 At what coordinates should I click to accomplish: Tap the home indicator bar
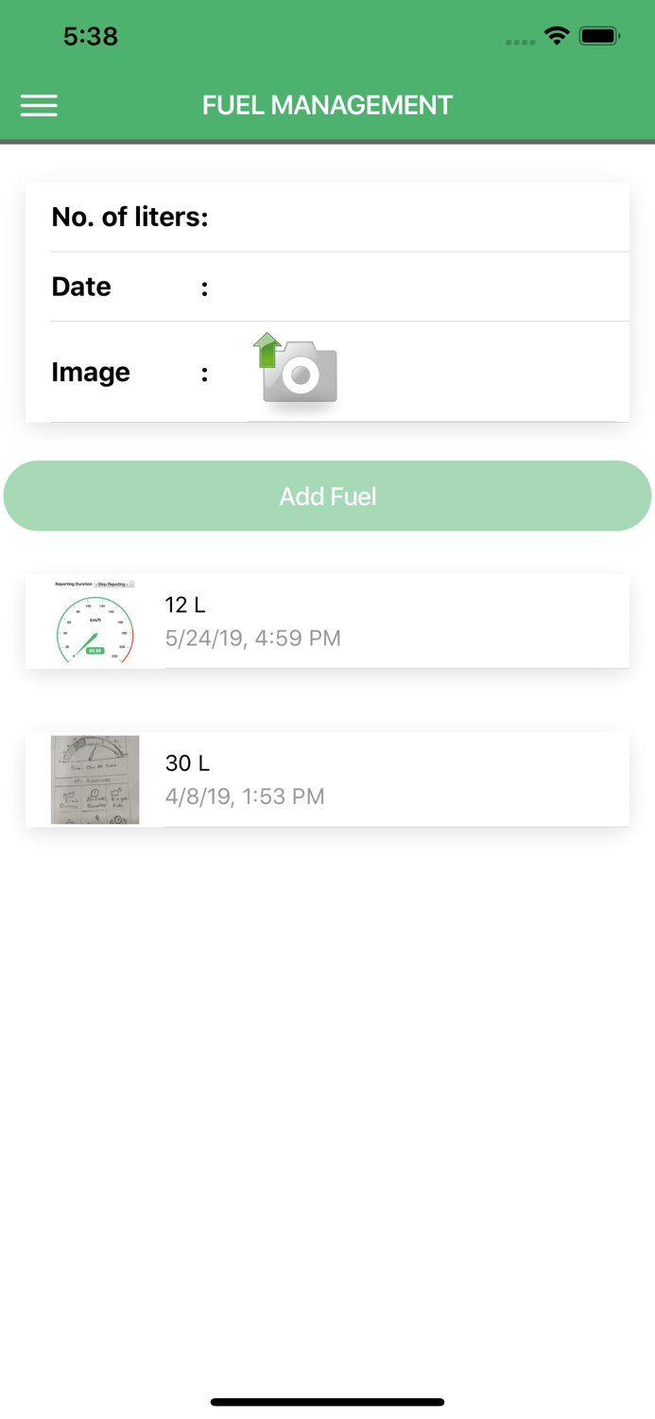coord(327,1402)
